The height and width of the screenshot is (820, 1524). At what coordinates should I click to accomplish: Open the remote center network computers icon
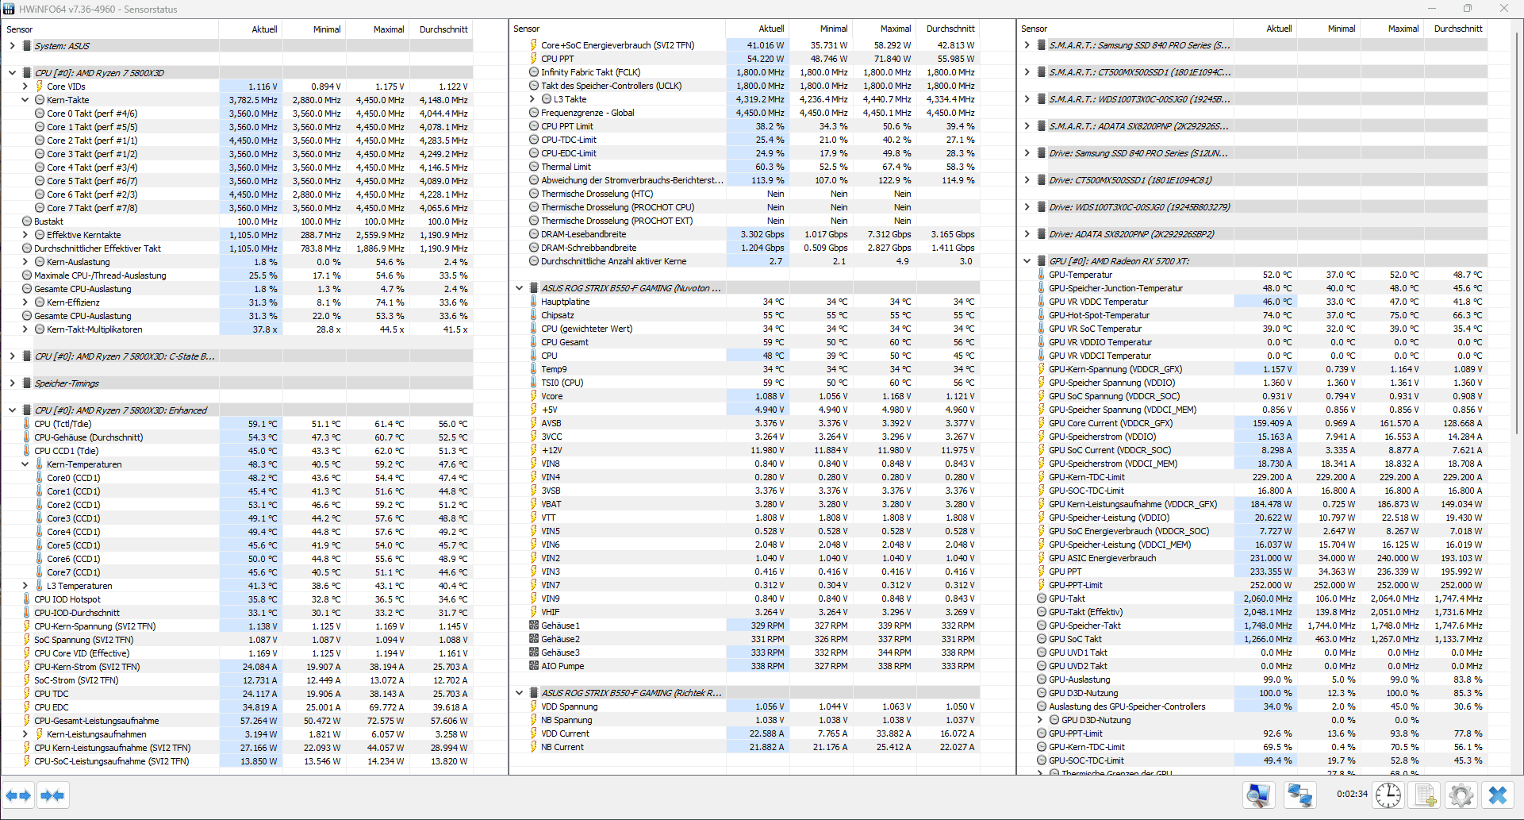click(x=1299, y=795)
